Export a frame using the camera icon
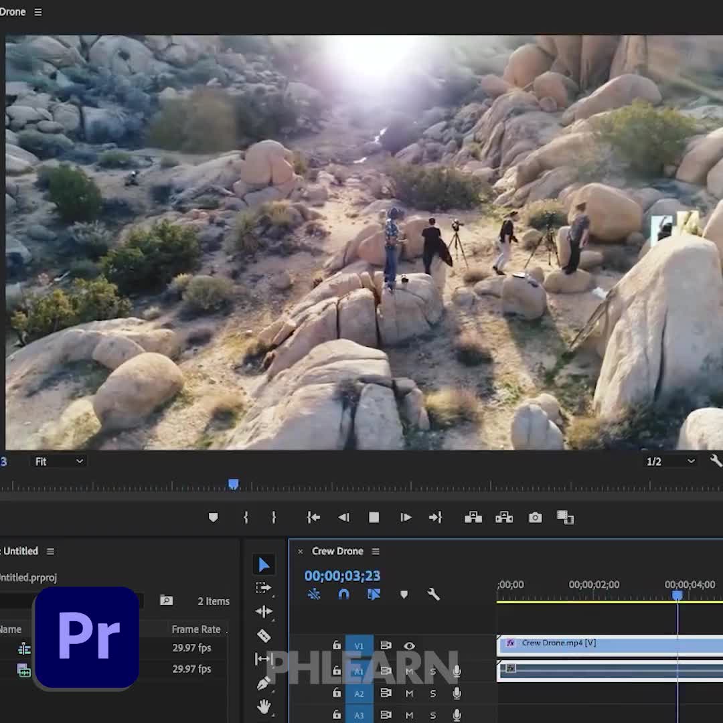Viewport: 723px width, 723px height. 535,517
